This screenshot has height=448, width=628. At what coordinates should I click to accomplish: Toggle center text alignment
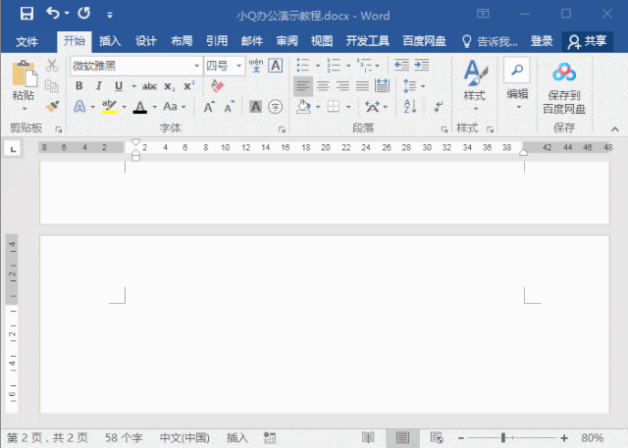(x=323, y=86)
